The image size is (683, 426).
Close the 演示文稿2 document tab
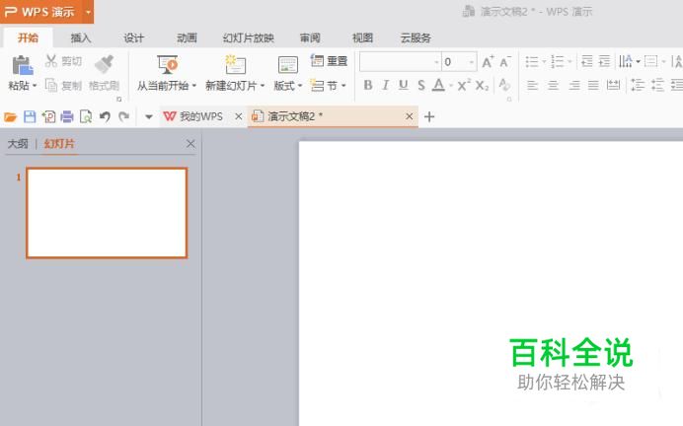coord(409,116)
